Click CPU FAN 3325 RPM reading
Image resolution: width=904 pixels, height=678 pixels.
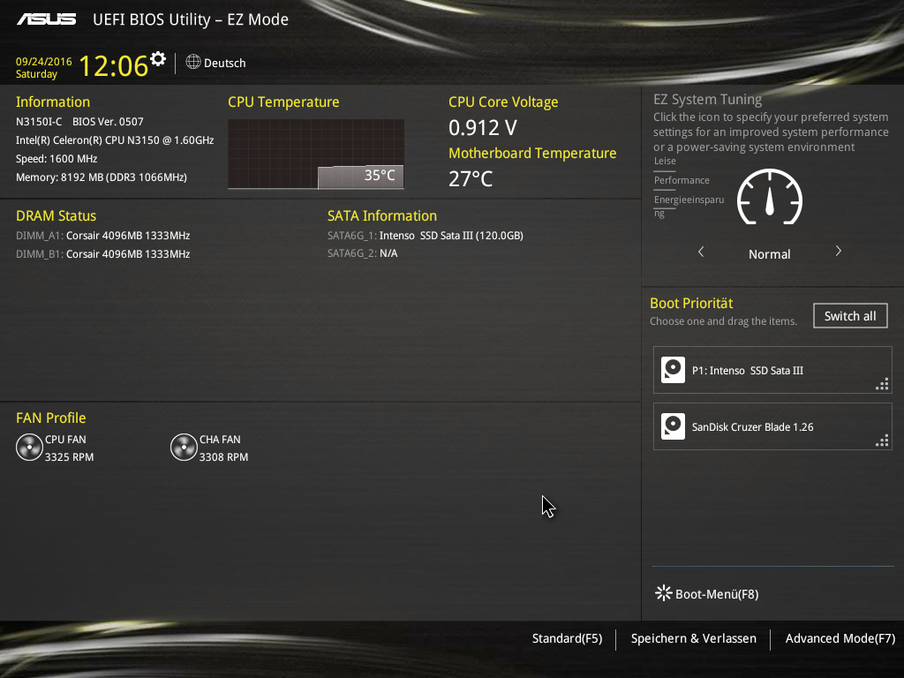point(69,456)
